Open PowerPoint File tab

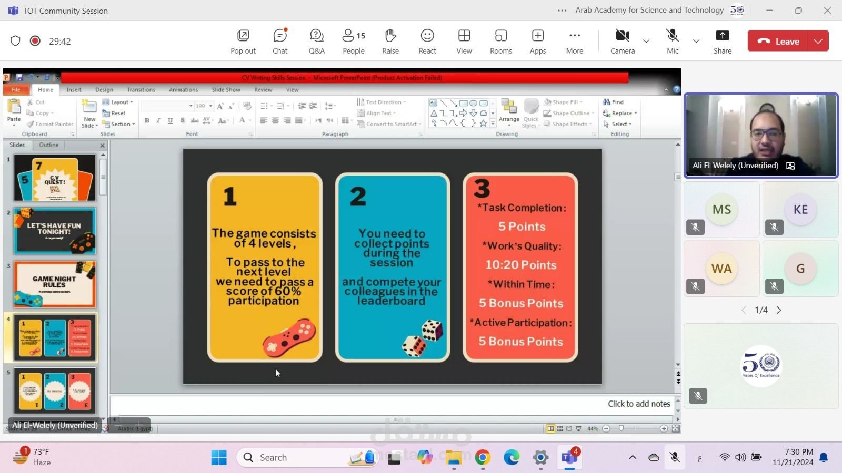point(16,90)
